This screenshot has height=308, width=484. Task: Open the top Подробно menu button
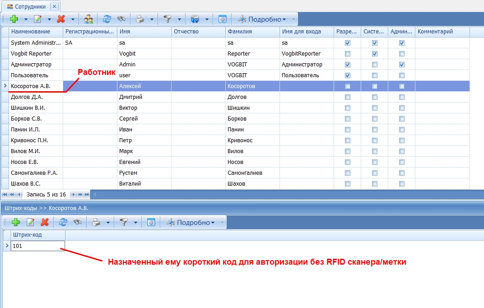(262, 19)
